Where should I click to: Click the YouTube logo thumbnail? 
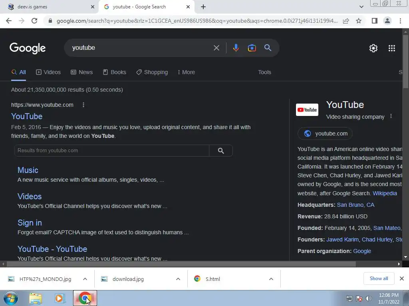coord(307,110)
